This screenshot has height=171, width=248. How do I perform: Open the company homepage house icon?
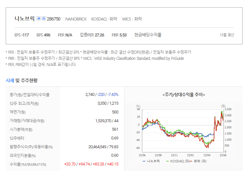[38, 19]
